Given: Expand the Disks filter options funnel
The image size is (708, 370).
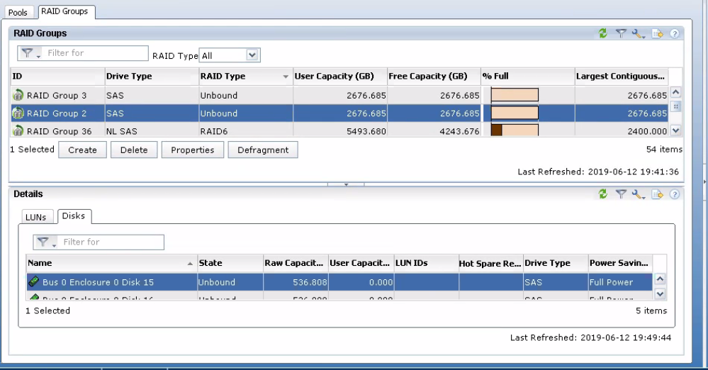Looking at the screenshot, I should tap(45, 242).
